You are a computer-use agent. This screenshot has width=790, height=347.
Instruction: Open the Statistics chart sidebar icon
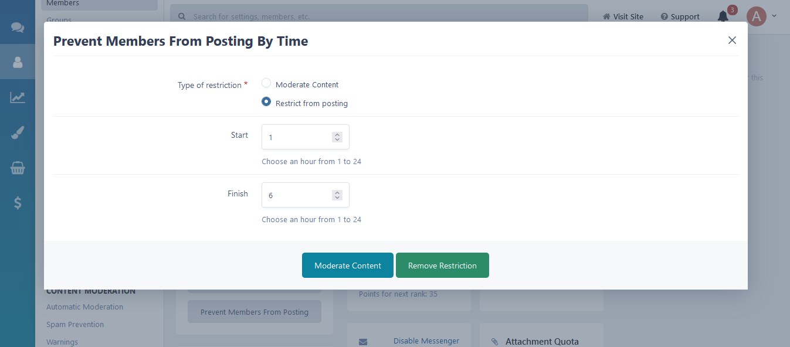coord(18,97)
